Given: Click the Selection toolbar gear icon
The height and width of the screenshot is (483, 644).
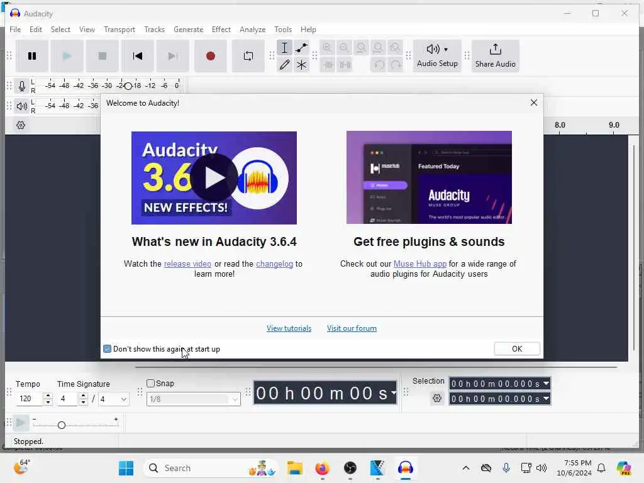Looking at the screenshot, I should click(437, 398).
